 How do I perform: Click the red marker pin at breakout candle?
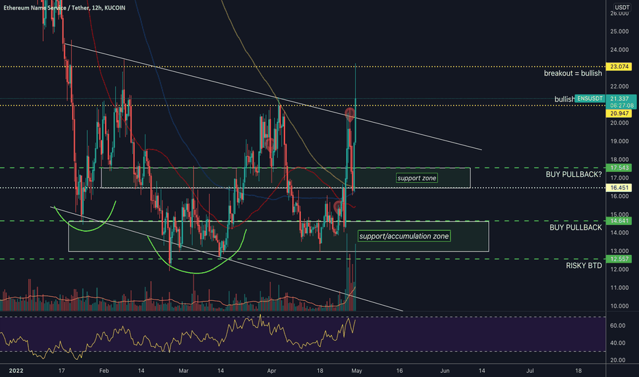click(350, 114)
